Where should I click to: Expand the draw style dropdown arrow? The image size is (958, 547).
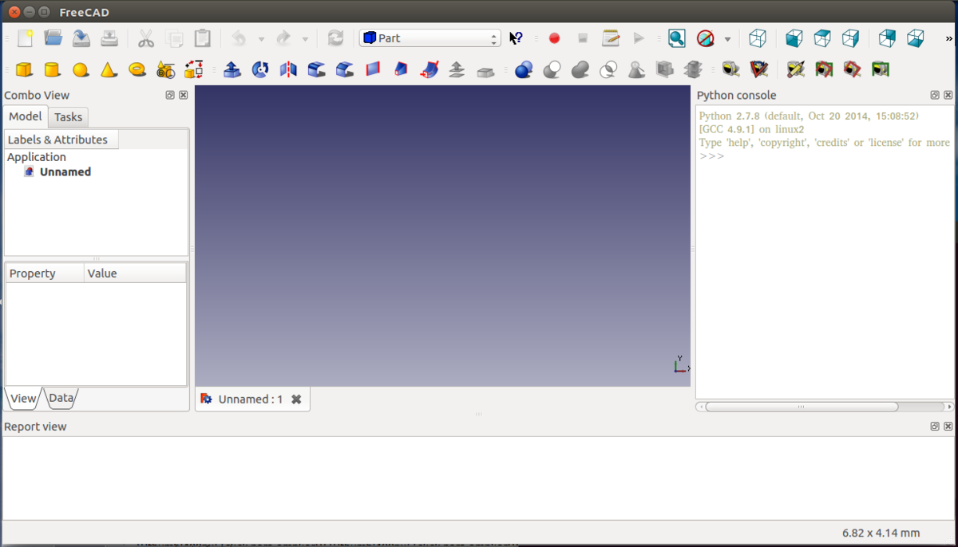727,38
